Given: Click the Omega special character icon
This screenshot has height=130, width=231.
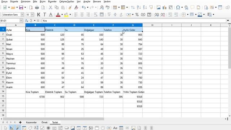Looking at the screenshot, I should coord(178,7).
